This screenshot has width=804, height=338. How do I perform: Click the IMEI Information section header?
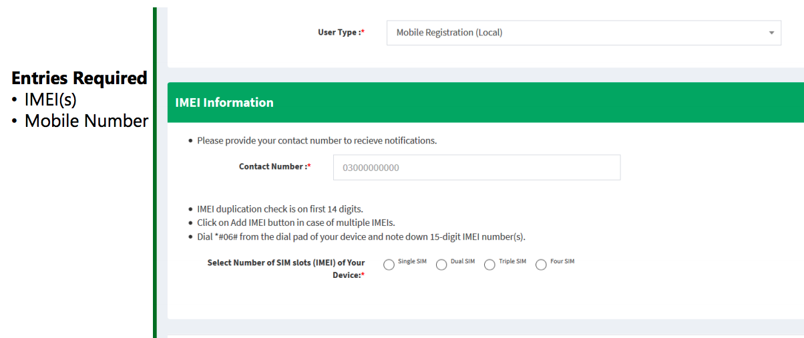click(x=224, y=103)
